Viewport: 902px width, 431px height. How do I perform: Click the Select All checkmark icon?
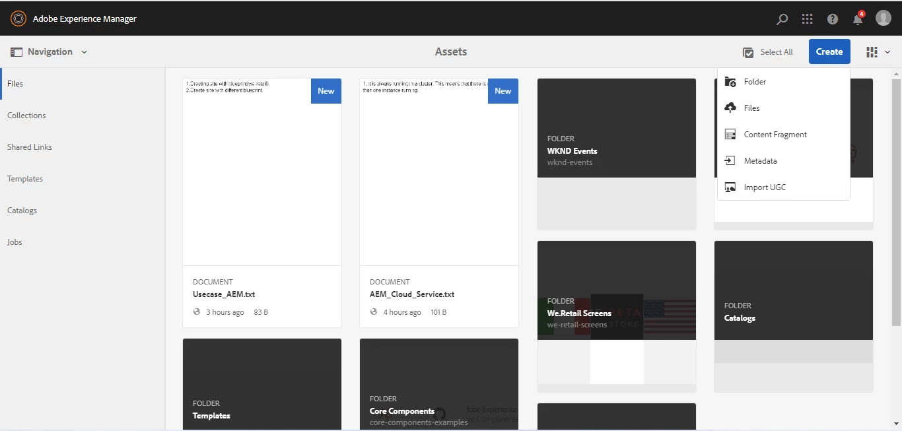pyautogui.click(x=748, y=52)
